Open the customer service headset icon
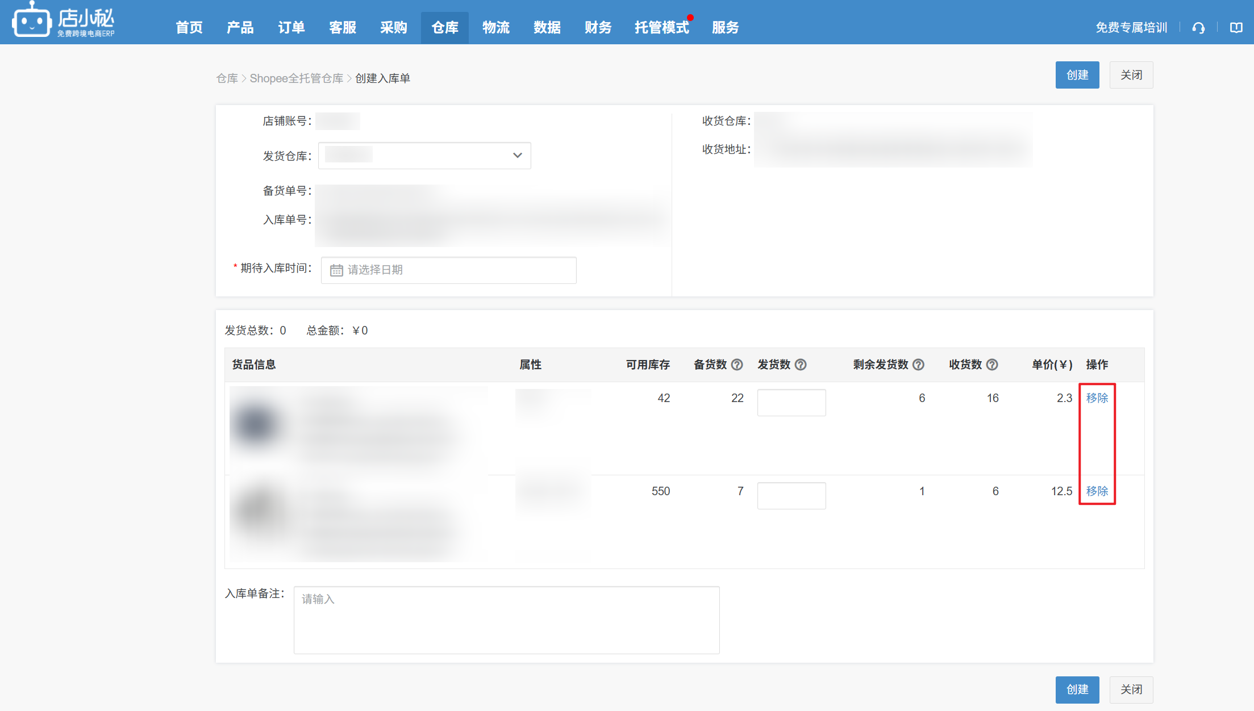Screen dimensions: 1254x711 (1198, 28)
